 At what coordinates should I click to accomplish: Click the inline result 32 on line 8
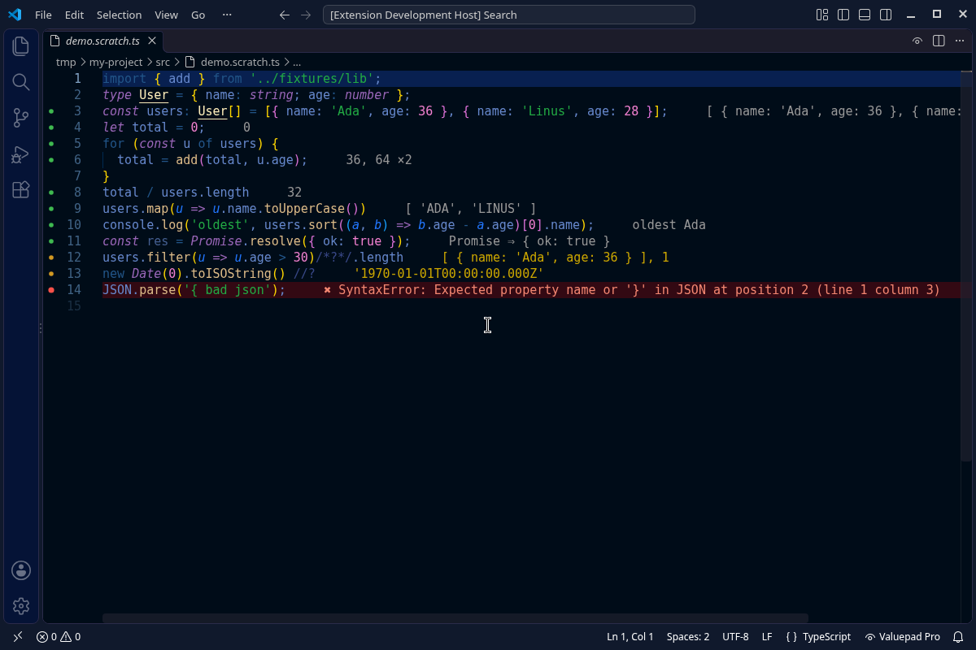click(x=294, y=192)
